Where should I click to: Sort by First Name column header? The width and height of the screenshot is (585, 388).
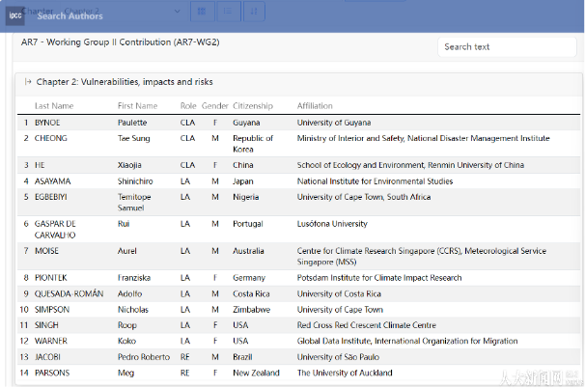[137, 106]
